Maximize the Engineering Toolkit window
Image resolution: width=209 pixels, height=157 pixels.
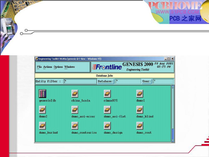169,59
